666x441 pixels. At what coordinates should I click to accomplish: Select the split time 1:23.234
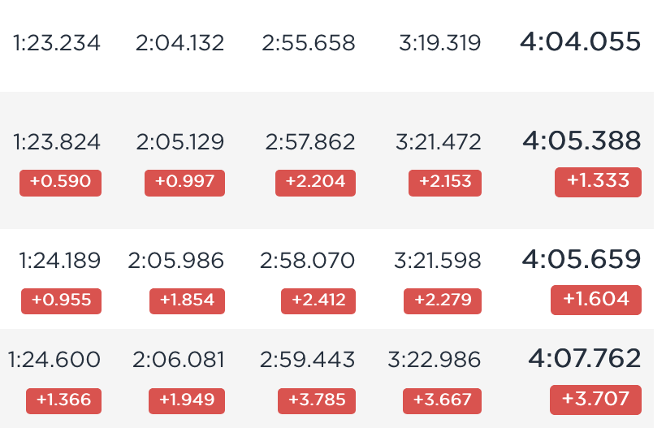[57, 43]
